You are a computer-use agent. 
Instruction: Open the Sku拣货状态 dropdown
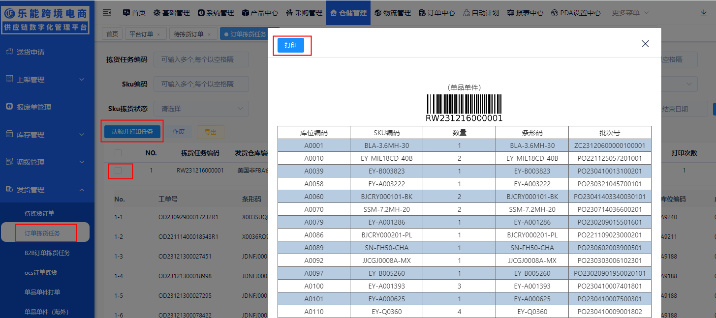[201, 109]
